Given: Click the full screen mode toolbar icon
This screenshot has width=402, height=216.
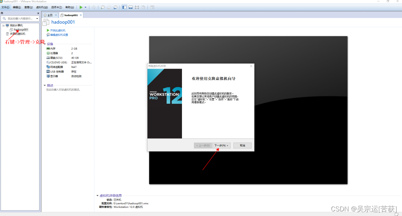Looking at the screenshot, I should (x=137, y=8).
